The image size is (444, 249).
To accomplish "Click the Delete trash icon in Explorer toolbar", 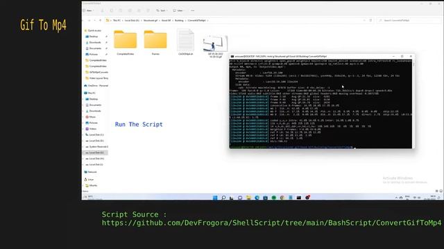I will click(148, 10).
